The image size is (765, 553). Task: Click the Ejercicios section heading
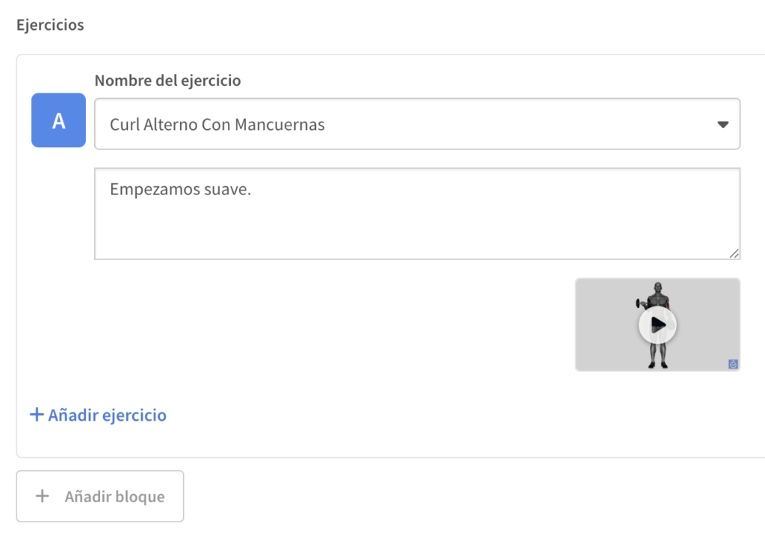(x=50, y=25)
